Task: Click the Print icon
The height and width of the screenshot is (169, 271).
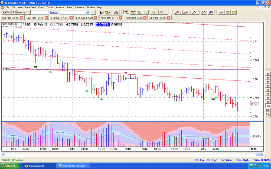Action: tap(116, 13)
